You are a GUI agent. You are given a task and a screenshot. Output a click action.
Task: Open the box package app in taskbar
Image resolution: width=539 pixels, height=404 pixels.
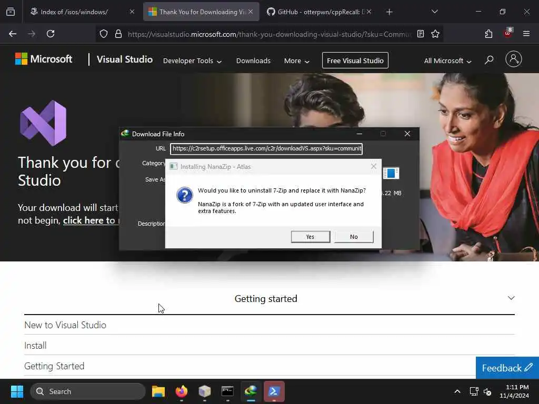[205, 391]
